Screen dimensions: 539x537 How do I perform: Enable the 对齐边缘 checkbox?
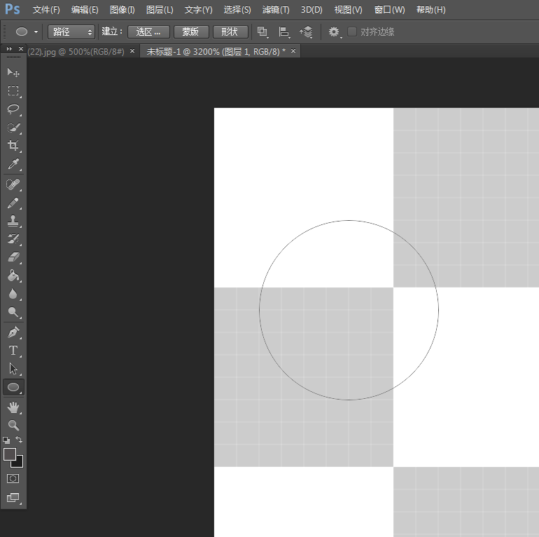click(x=352, y=32)
